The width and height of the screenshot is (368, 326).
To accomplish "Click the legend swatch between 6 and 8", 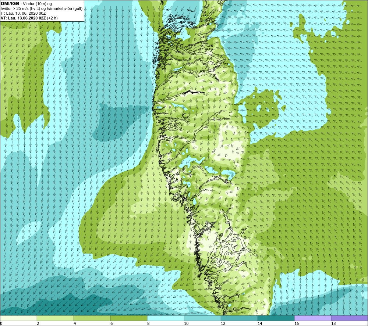I will [129, 318].
